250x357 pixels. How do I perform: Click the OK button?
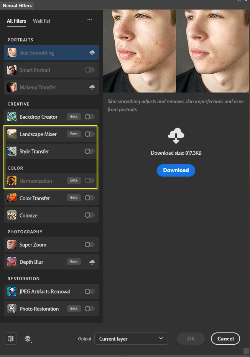pyautogui.click(x=191, y=339)
